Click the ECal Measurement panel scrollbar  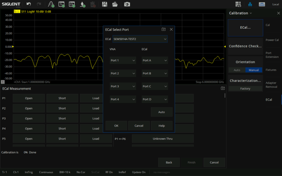point(225,96)
